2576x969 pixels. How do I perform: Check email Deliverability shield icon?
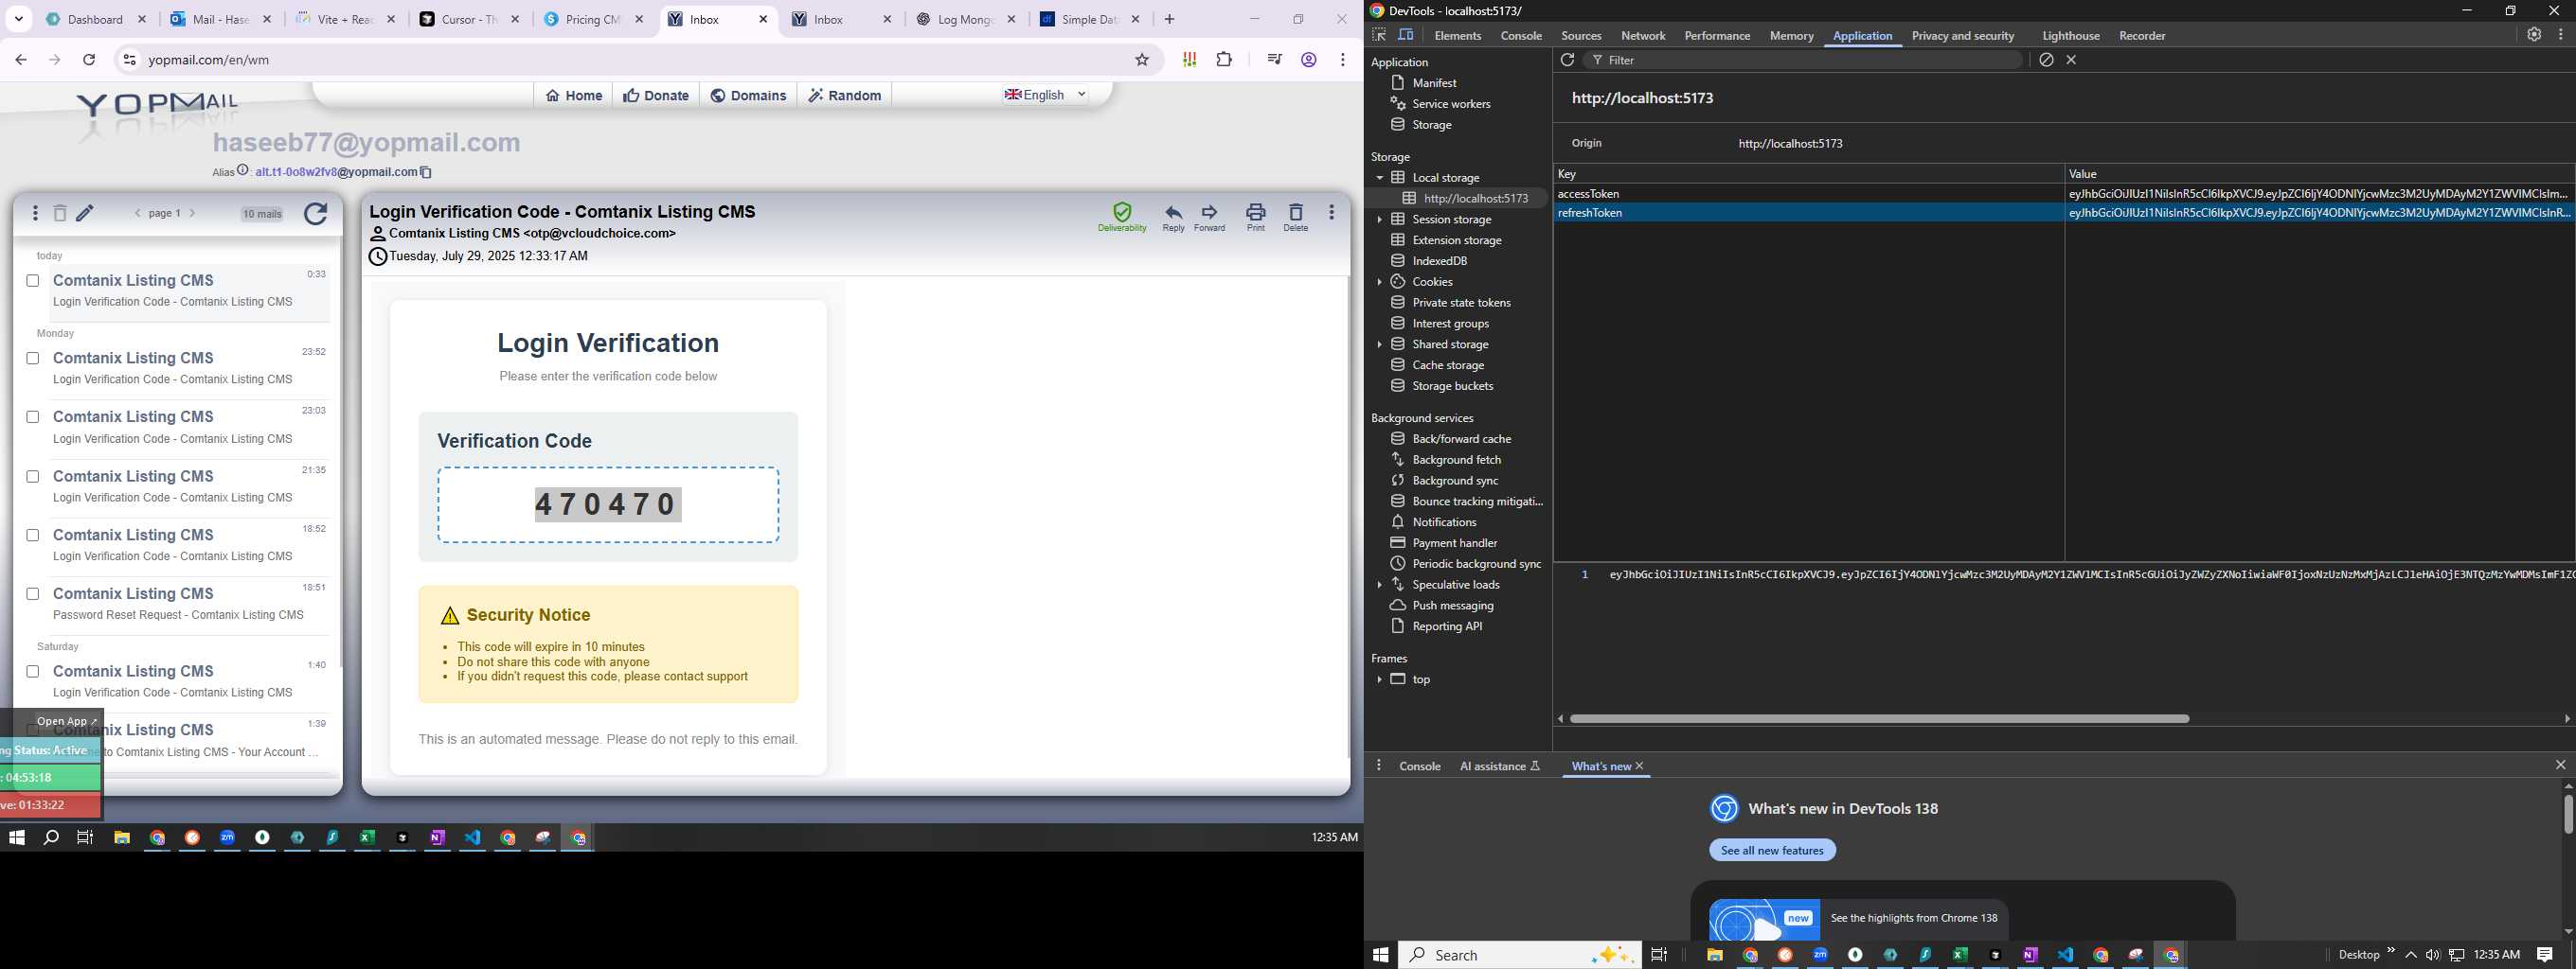click(1122, 218)
